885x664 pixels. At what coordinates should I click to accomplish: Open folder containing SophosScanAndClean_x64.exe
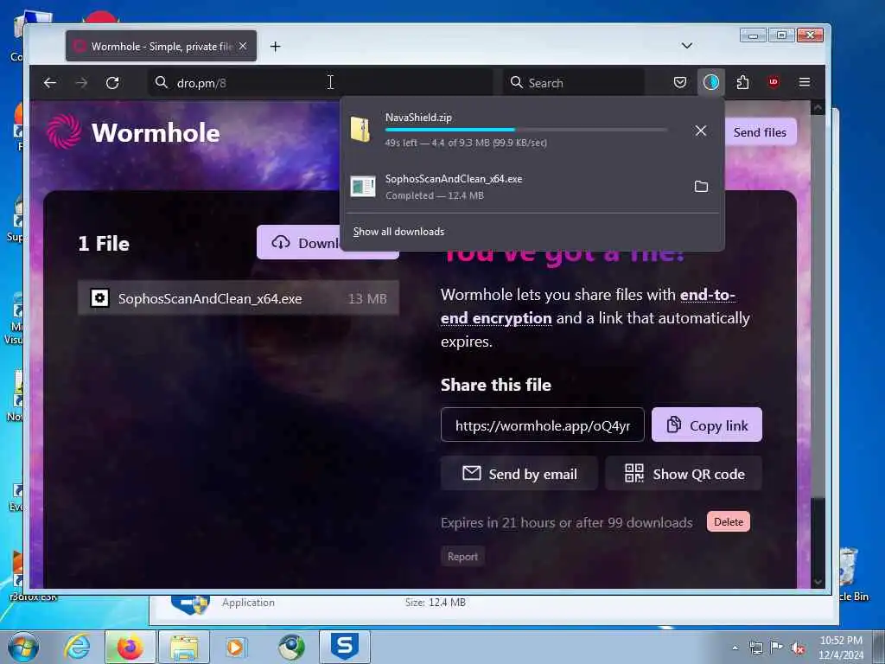click(x=700, y=187)
